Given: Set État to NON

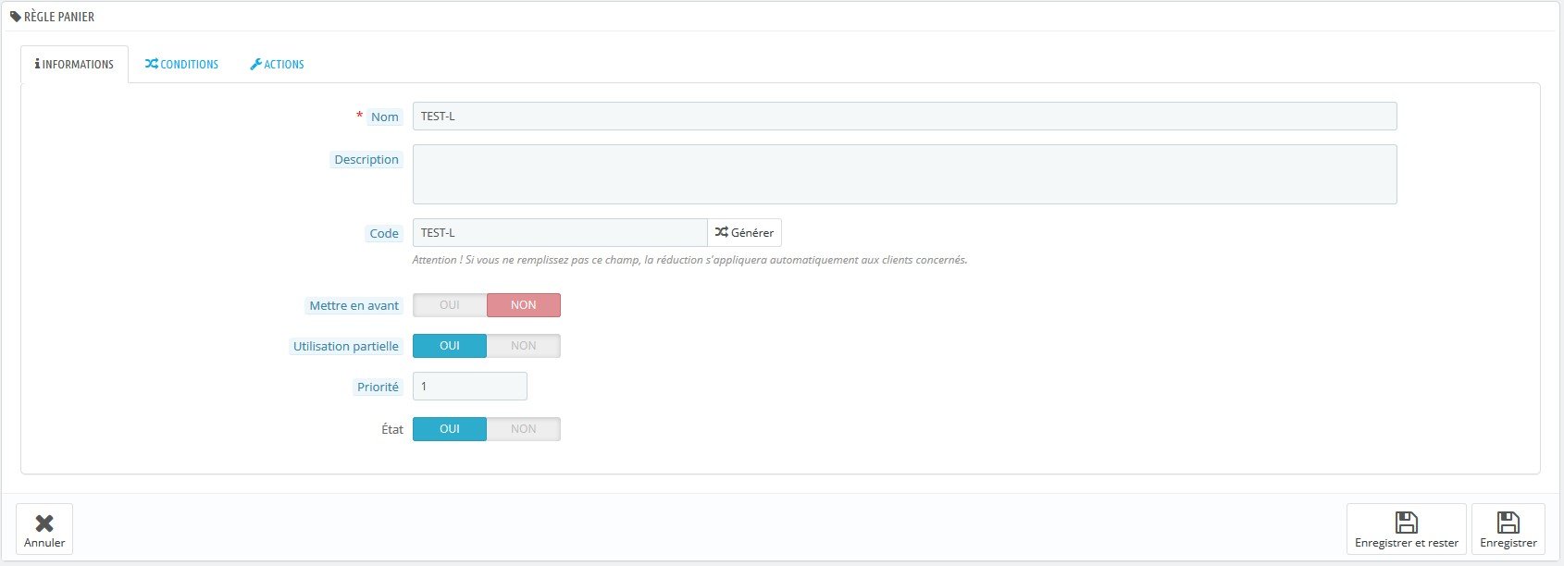Looking at the screenshot, I should point(524,429).
